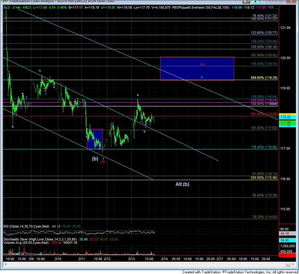Click the 2/13 date marker on time axis

point(131,259)
